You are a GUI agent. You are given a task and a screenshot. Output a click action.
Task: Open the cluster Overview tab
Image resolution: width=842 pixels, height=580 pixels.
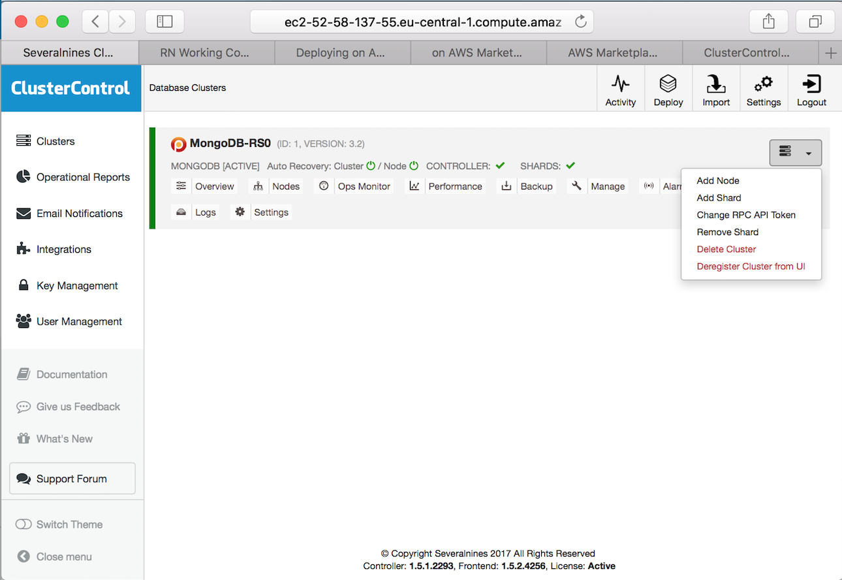(204, 186)
